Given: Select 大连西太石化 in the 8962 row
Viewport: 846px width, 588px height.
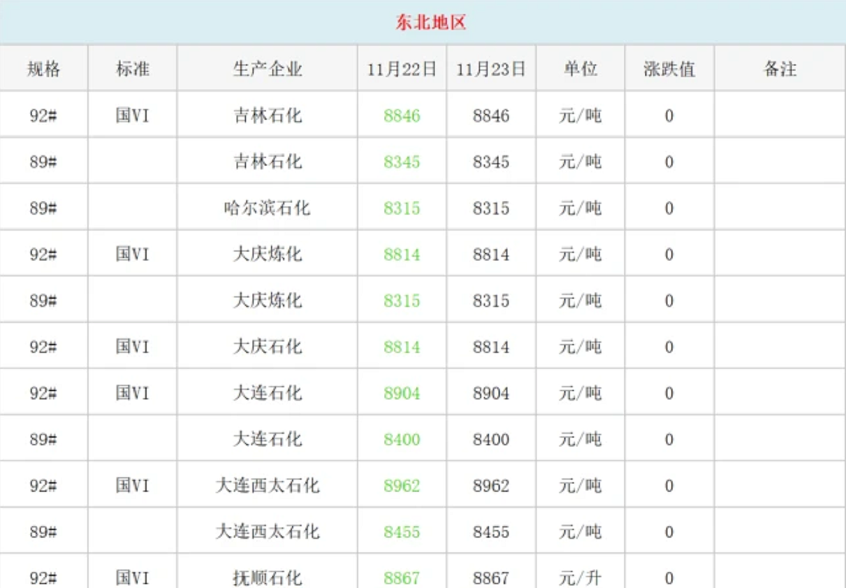Looking at the screenshot, I should click(x=268, y=485).
